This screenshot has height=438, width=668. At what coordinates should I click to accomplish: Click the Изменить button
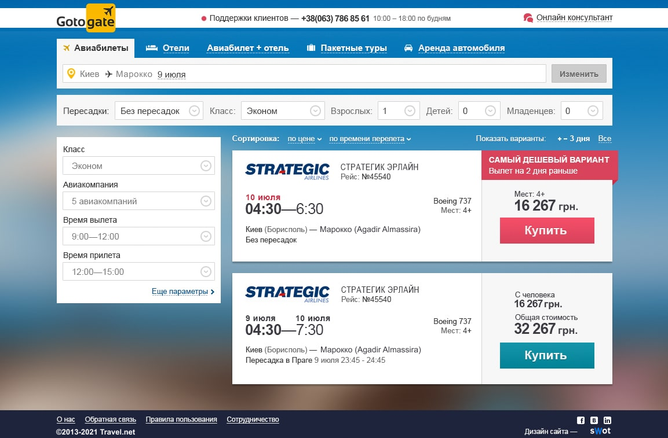(x=579, y=73)
